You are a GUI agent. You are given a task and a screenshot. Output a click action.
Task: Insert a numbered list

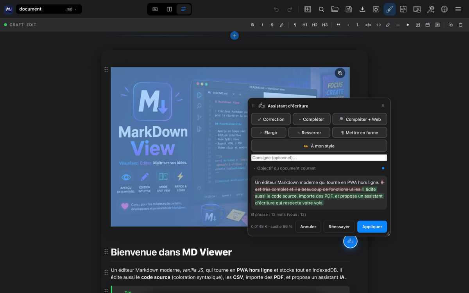358,25
